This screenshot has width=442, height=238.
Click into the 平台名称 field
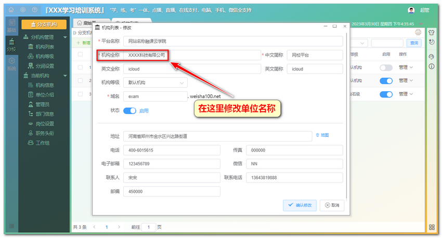pyautogui.click(x=233, y=41)
